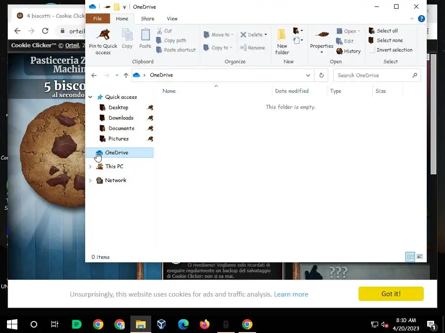Open the Delete dropdown arrow
The height and width of the screenshot is (333, 445).
tap(266, 35)
